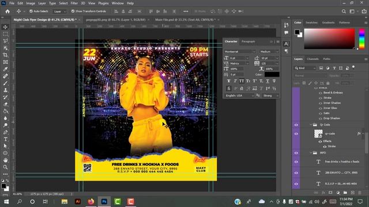Switch to the Channels tab
The height and width of the screenshot is (207, 369).
click(x=312, y=59)
